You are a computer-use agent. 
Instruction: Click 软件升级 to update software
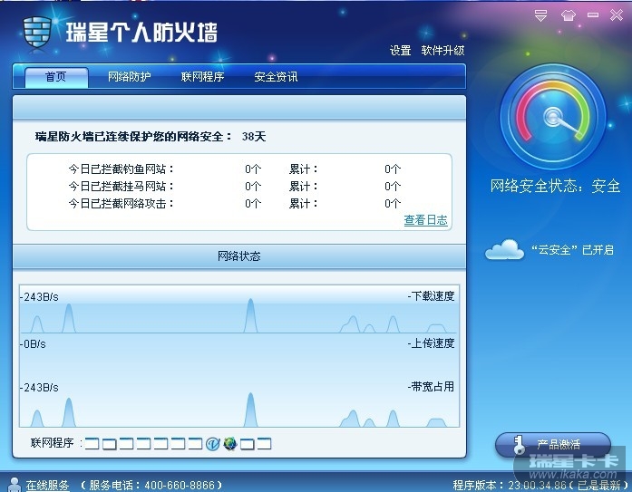[x=442, y=51]
